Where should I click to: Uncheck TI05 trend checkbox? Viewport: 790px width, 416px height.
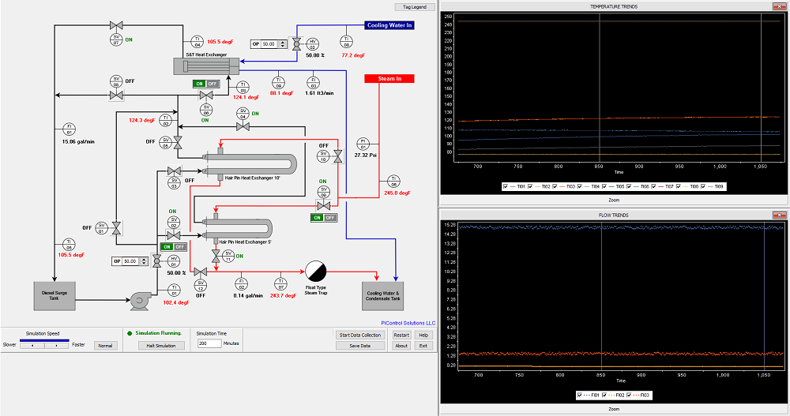(604, 186)
